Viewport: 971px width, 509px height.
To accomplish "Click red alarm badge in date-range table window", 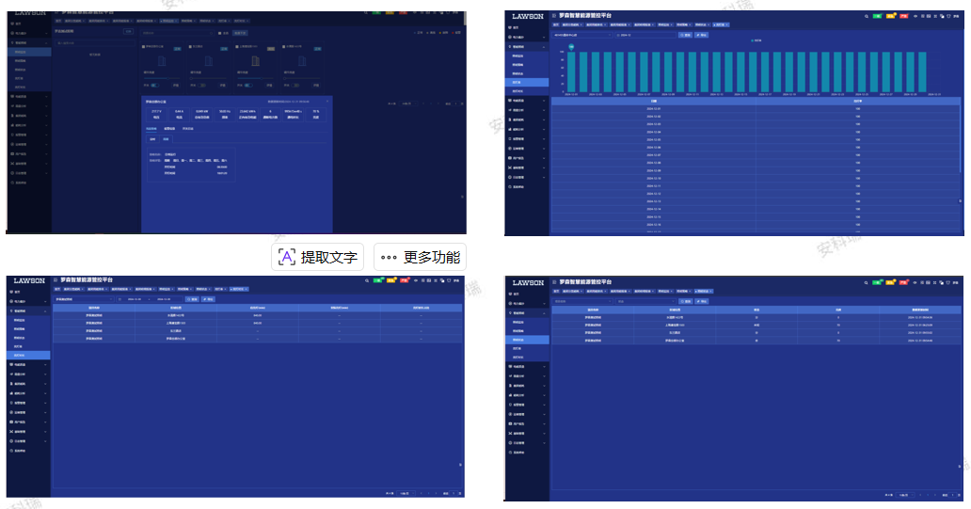I will [x=404, y=280].
